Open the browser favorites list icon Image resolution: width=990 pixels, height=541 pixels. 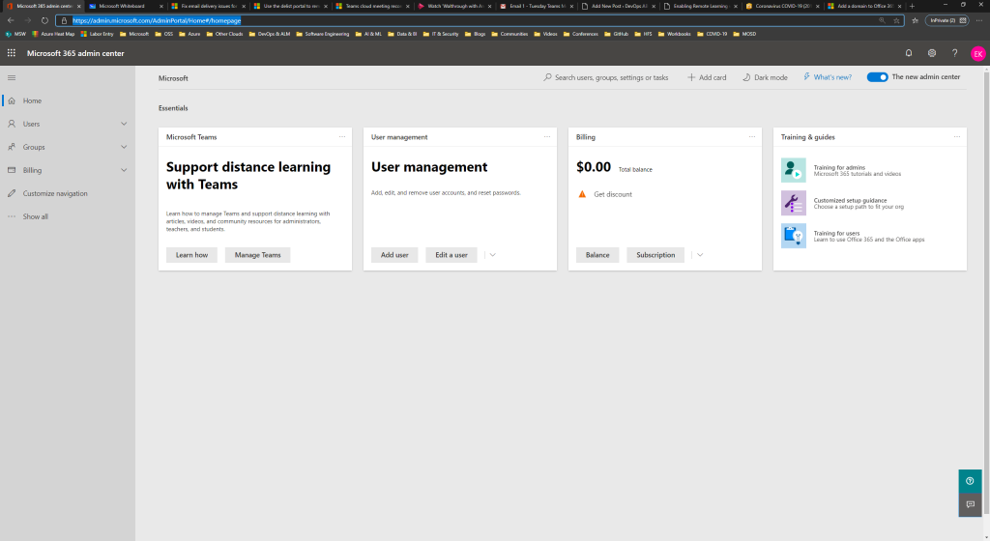(x=915, y=20)
